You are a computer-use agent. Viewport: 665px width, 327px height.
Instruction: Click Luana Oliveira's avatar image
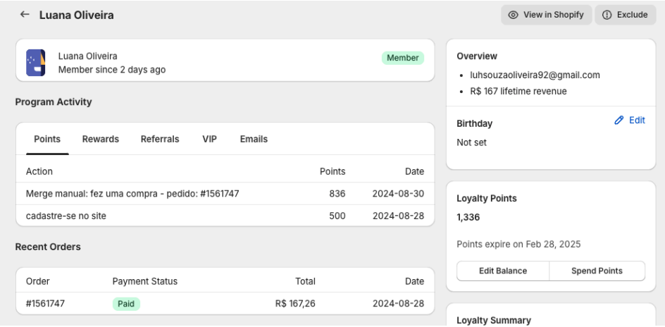[x=36, y=63]
